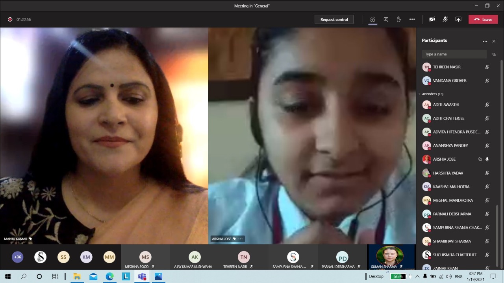Toggle Arshia Jose's microphone in participants list

[x=487, y=159]
